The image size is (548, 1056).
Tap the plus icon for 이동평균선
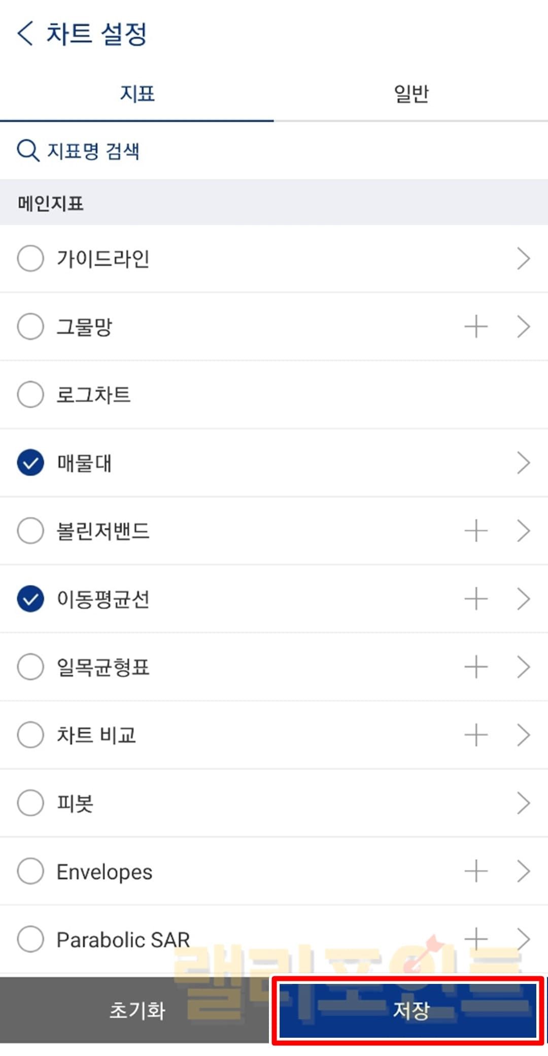coord(476,599)
